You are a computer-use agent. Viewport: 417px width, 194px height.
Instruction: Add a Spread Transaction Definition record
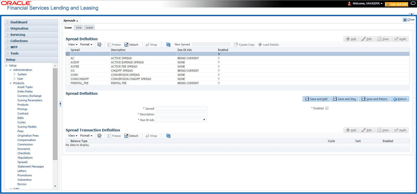point(351,130)
